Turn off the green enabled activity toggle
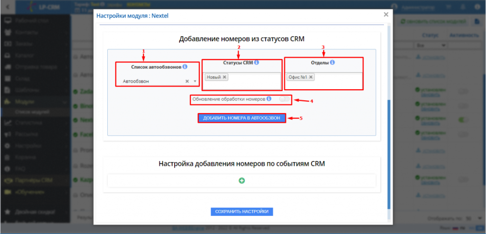This screenshot has width=486, height=234. pos(463,119)
